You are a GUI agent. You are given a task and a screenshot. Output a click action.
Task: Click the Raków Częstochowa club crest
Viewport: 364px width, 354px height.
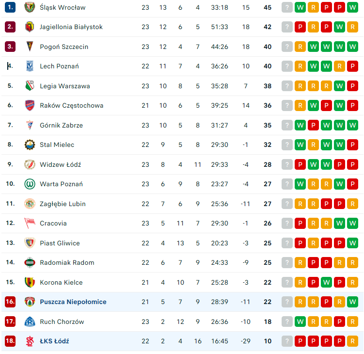30,105
